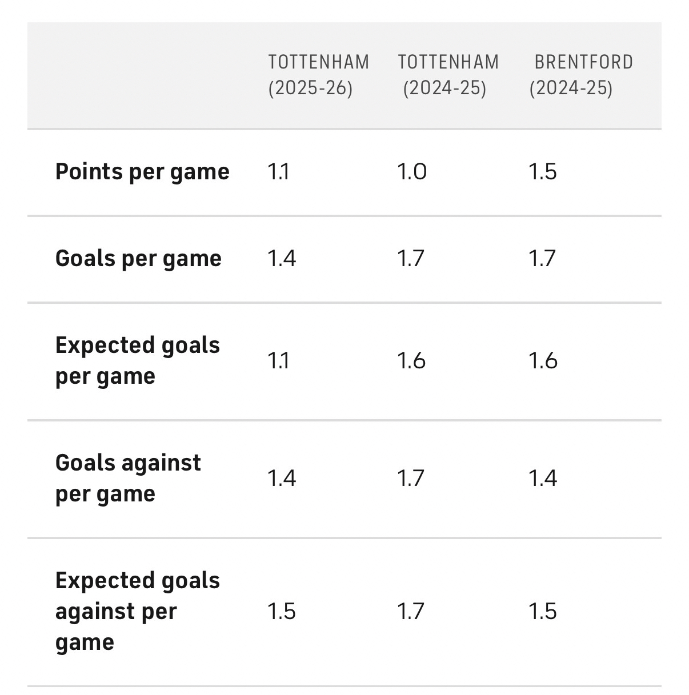
Task: Click Tottenham 2024-25 goals against per game value
Action: [411, 478]
